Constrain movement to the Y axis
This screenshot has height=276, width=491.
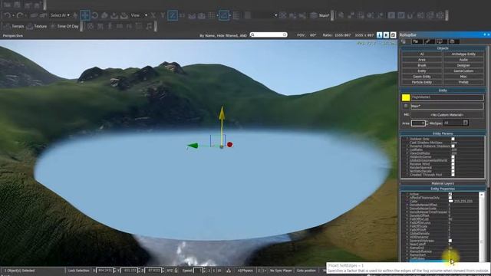pos(163,15)
